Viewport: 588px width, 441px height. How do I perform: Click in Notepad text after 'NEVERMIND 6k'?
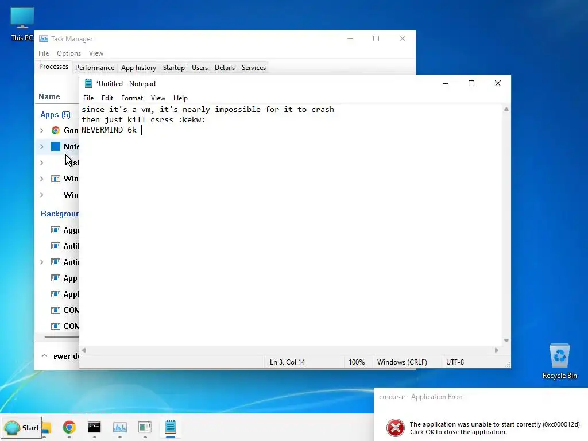(x=142, y=130)
